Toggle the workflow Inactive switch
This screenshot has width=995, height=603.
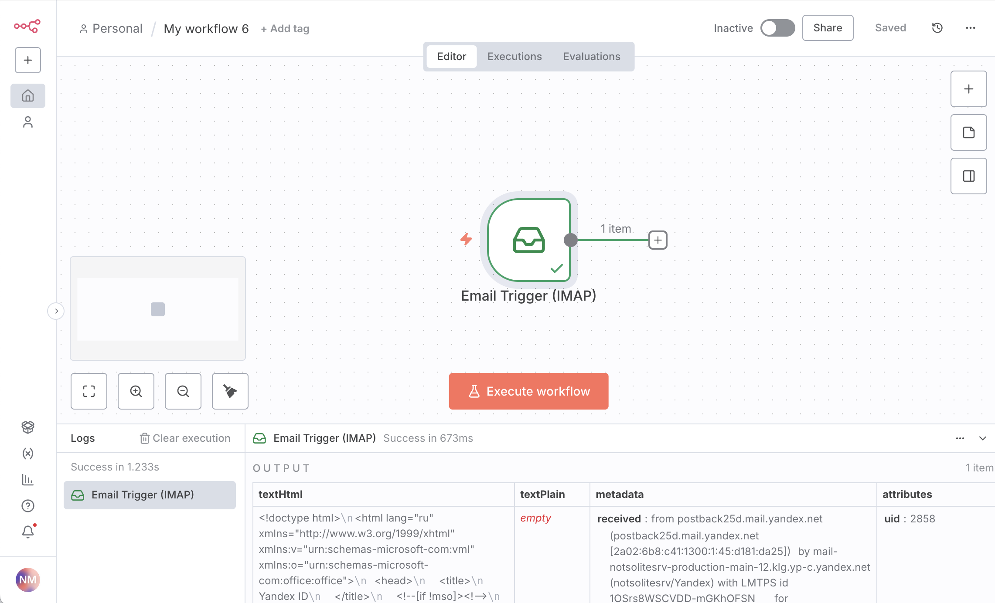[777, 28]
